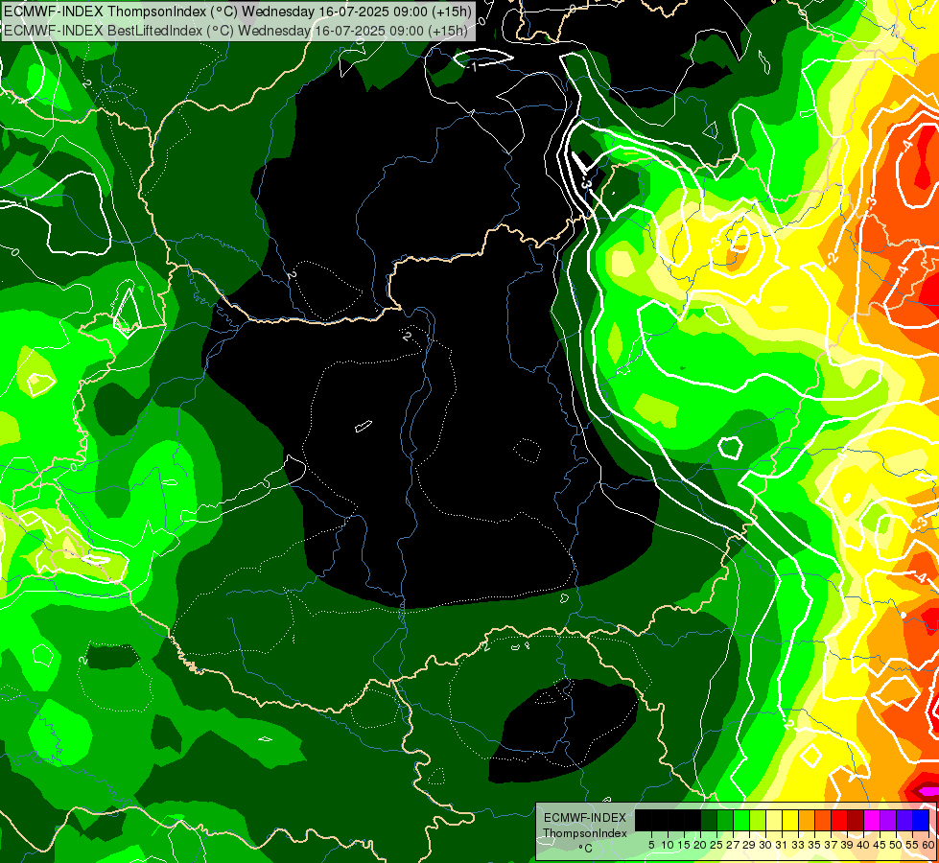Click the black legend swatch between 15 and 20
This screenshot has width=939, height=863.
(x=693, y=820)
